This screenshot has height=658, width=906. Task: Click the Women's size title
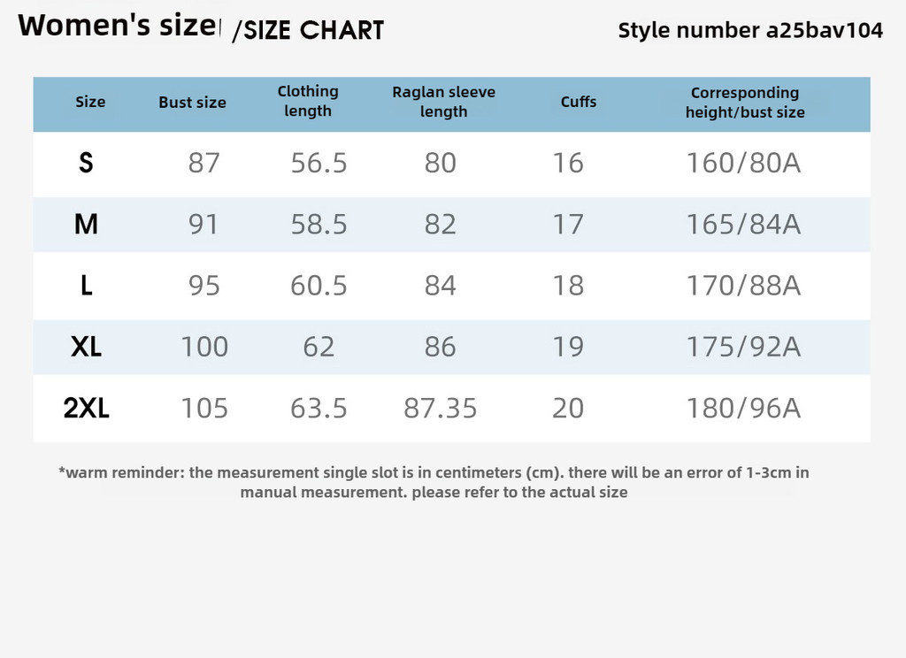tap(119, 26)
